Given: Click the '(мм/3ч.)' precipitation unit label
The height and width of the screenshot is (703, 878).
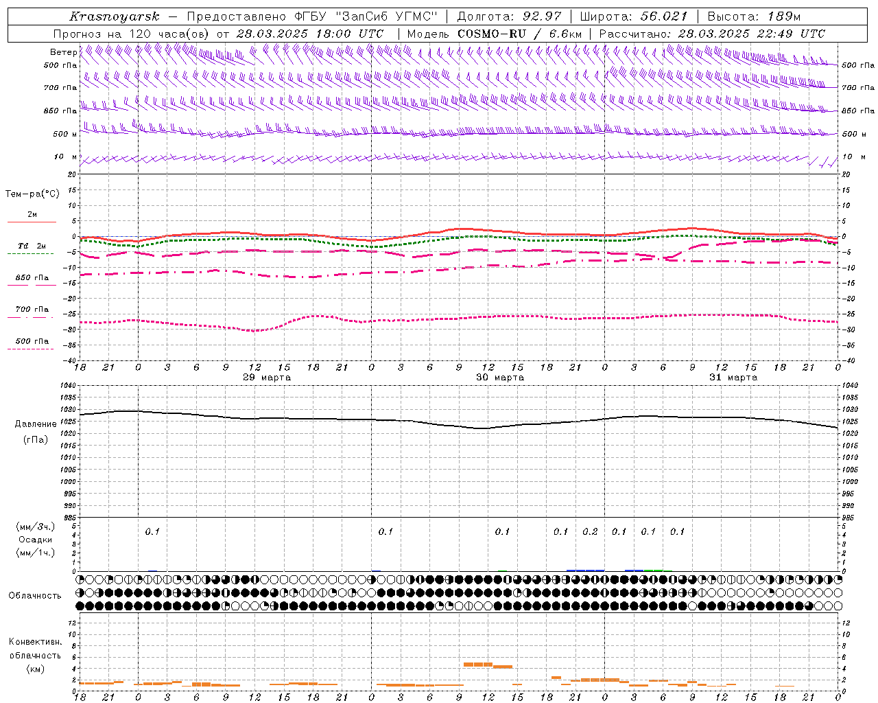Looking at the screenshot, I should pos(36,527).
